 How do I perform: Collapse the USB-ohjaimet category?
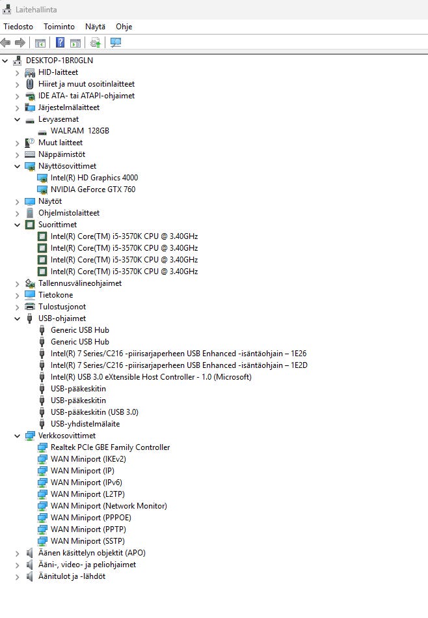pyautogui.click(x=18, y=318)
